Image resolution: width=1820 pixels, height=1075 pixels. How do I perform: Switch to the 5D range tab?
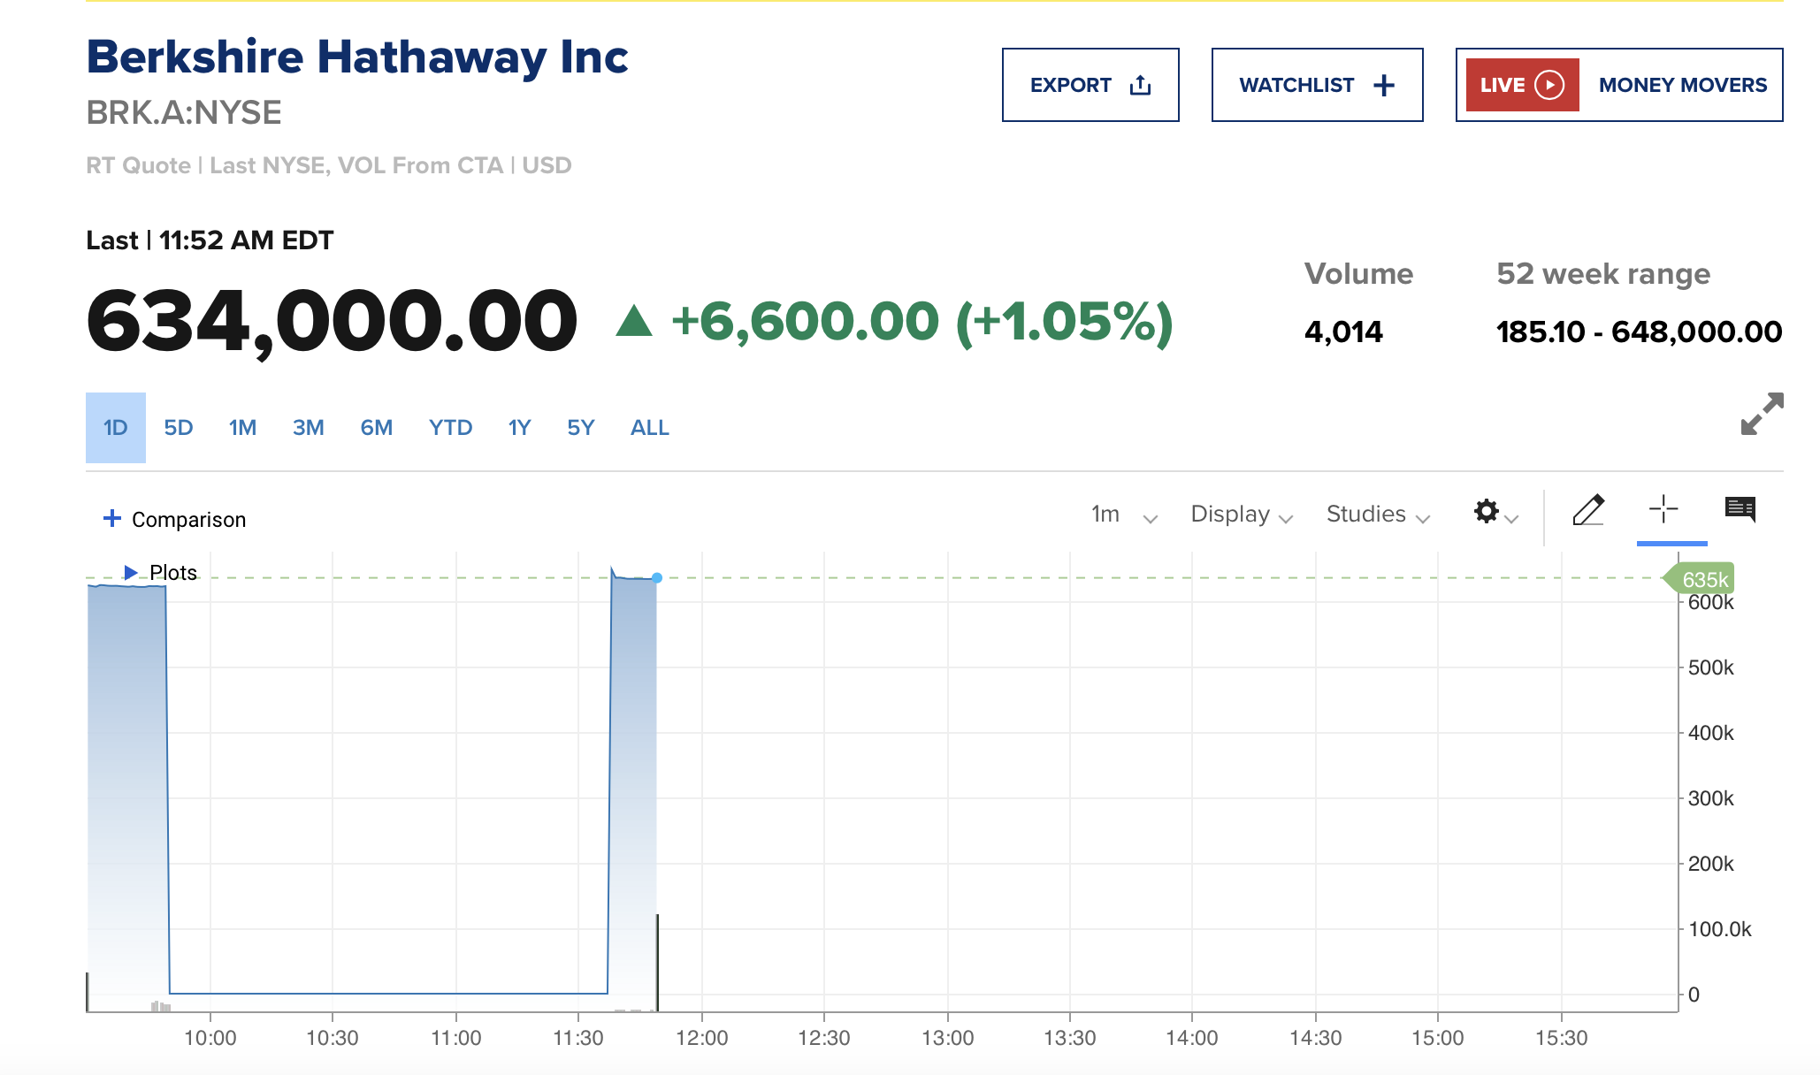click(x=179, y=428)
